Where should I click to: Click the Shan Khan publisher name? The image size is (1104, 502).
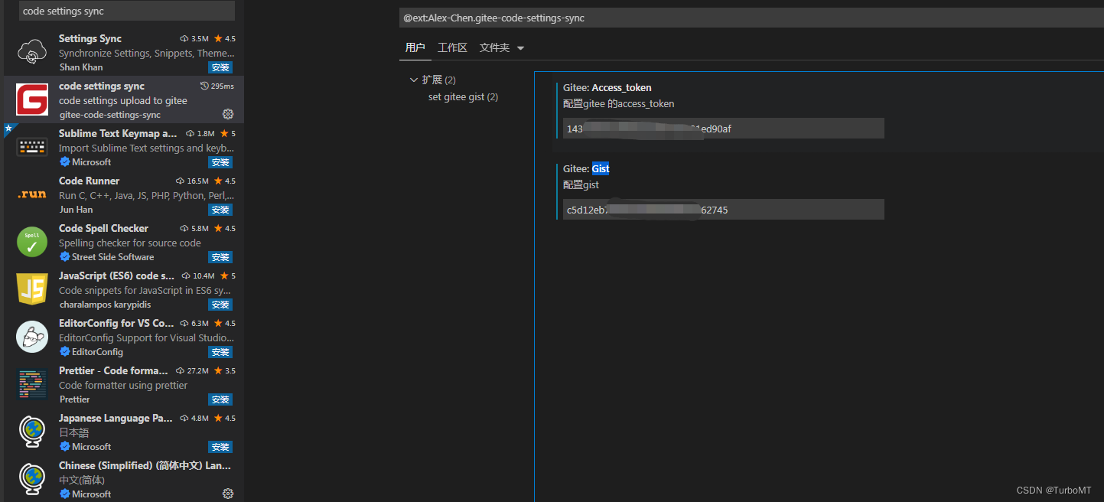(81, 67)
